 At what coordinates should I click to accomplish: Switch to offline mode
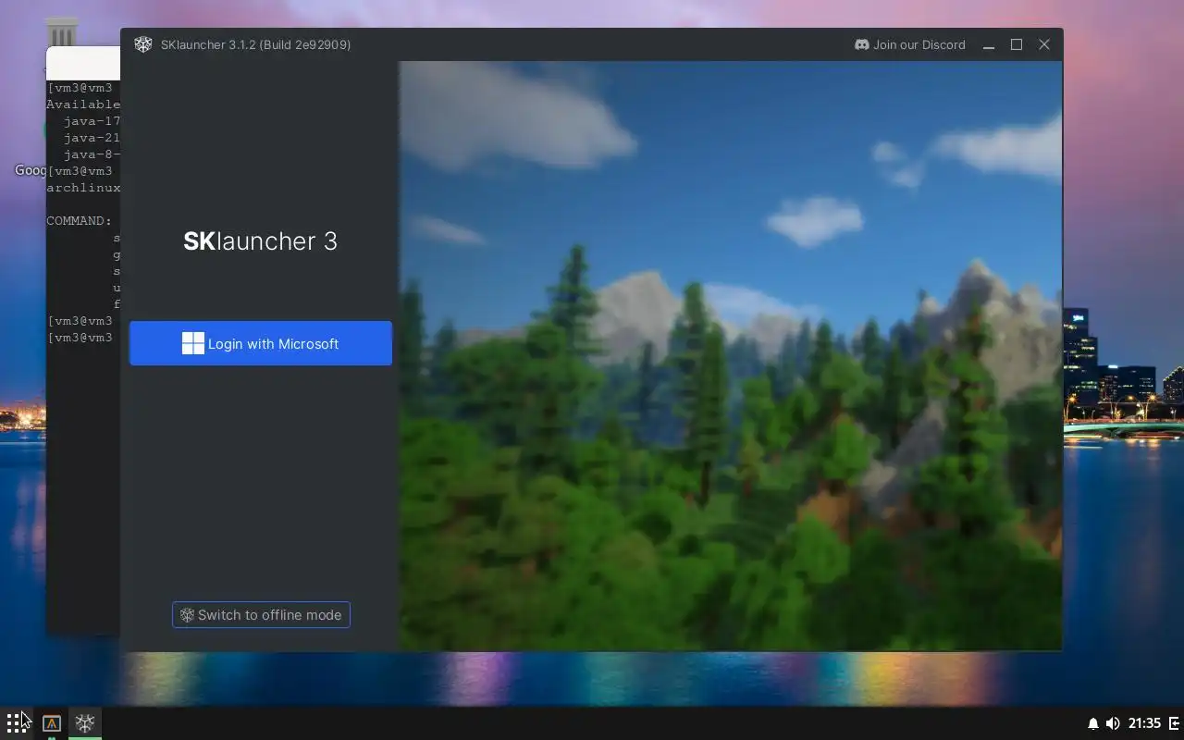(x=261, y=615)
